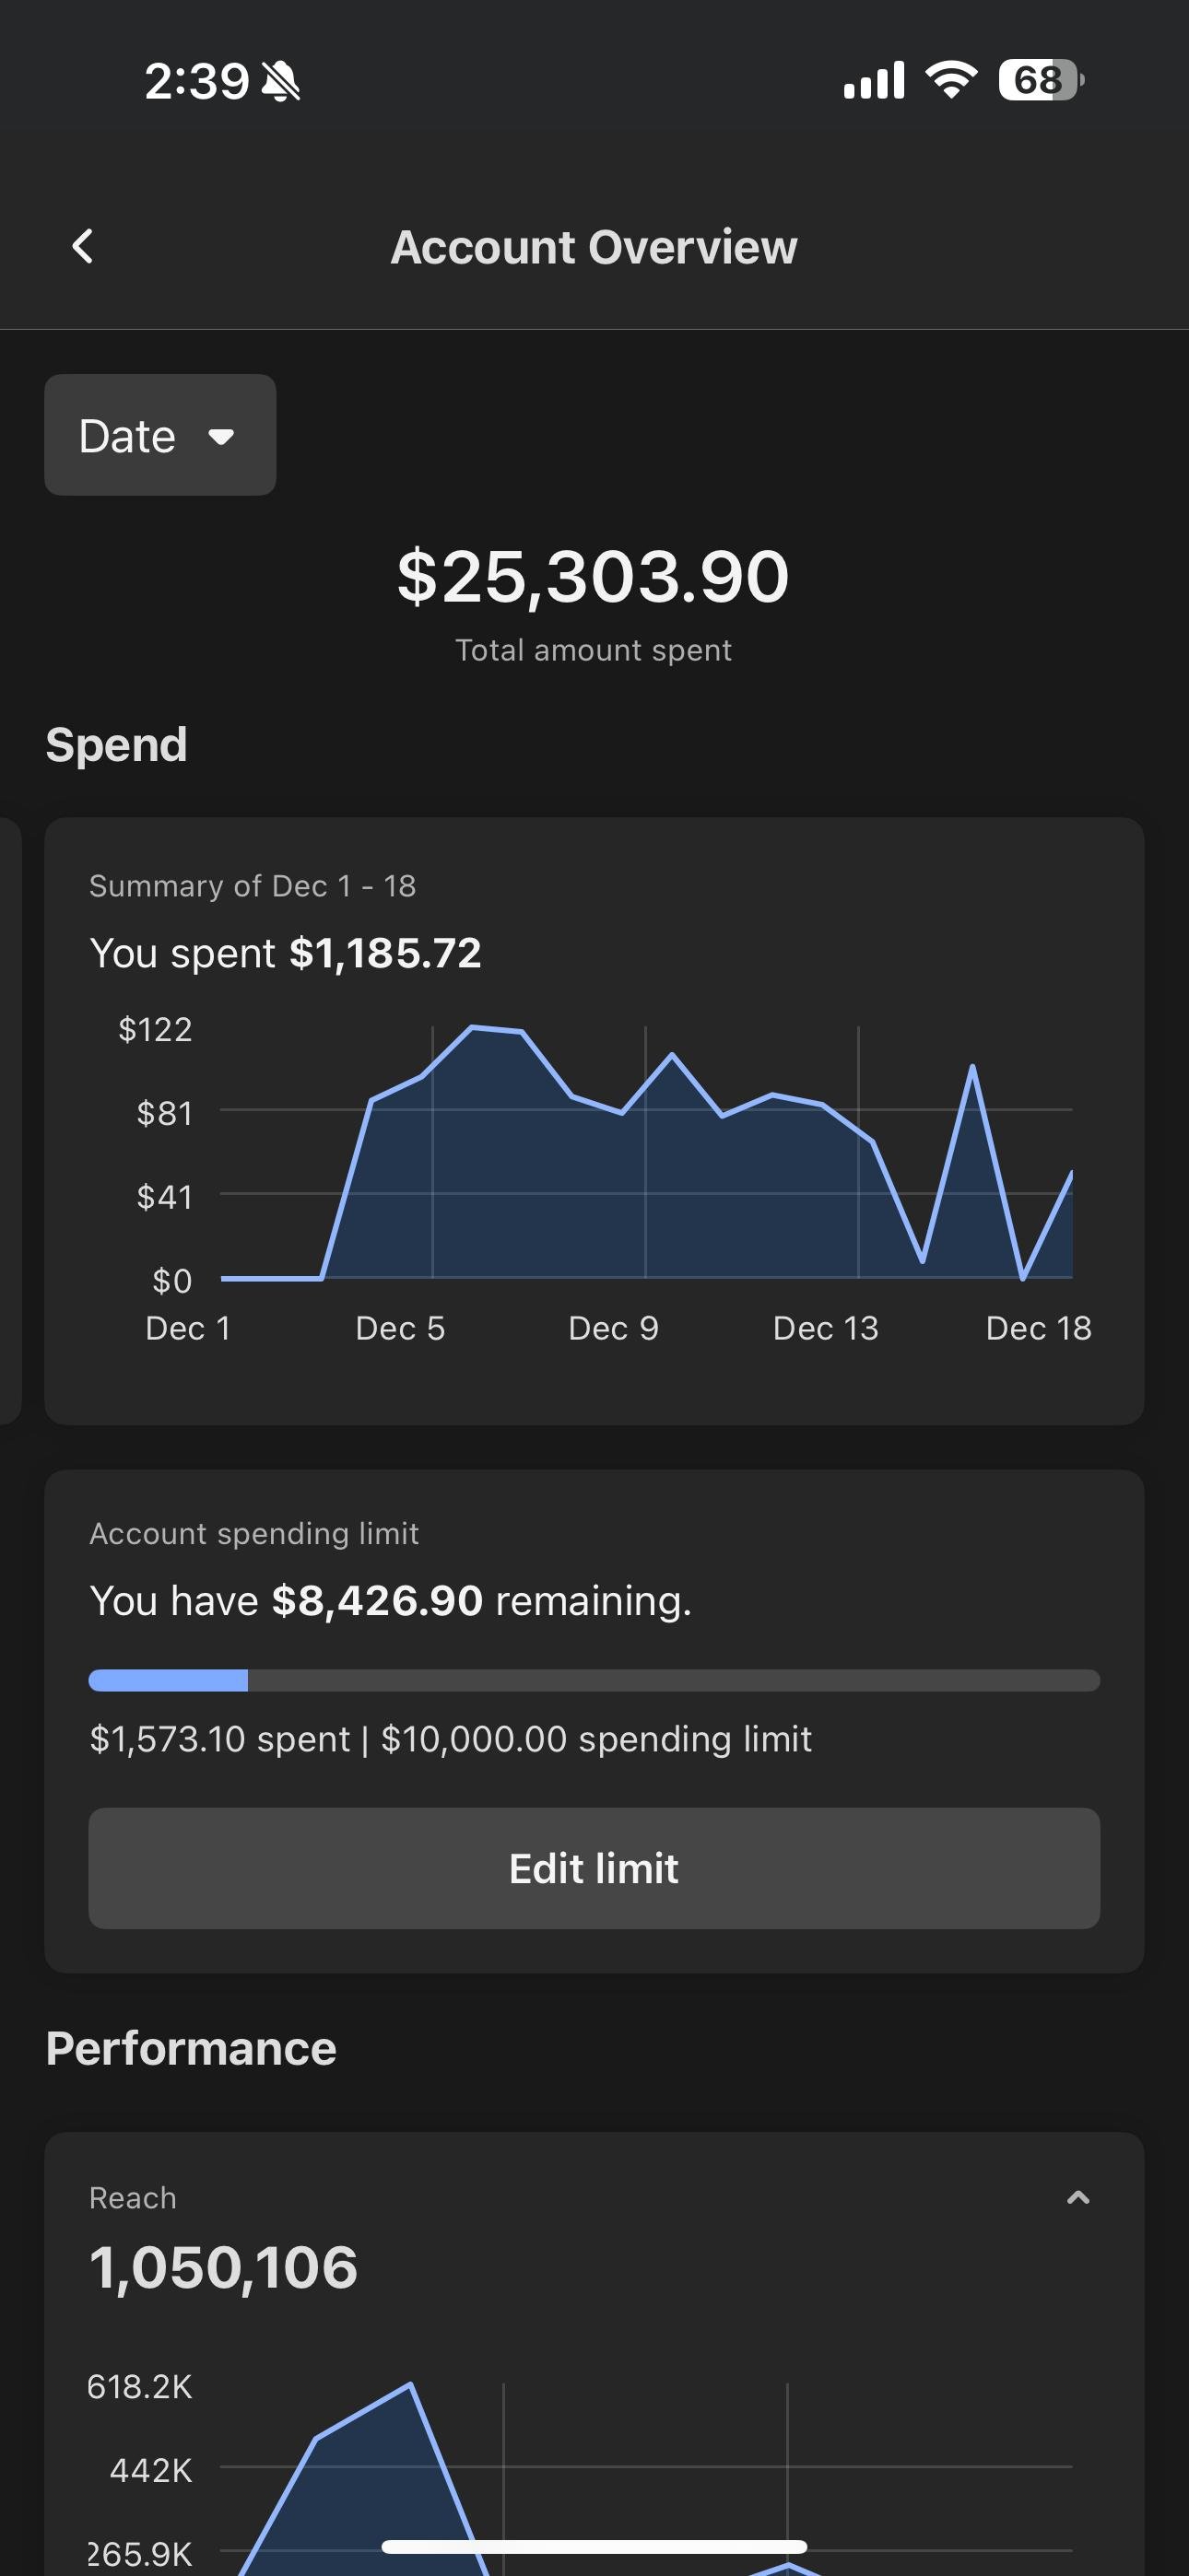Viewport: 1189px width, 2576px height.
Task: Tap the muted bell status icon
Action: click(280, 81)
